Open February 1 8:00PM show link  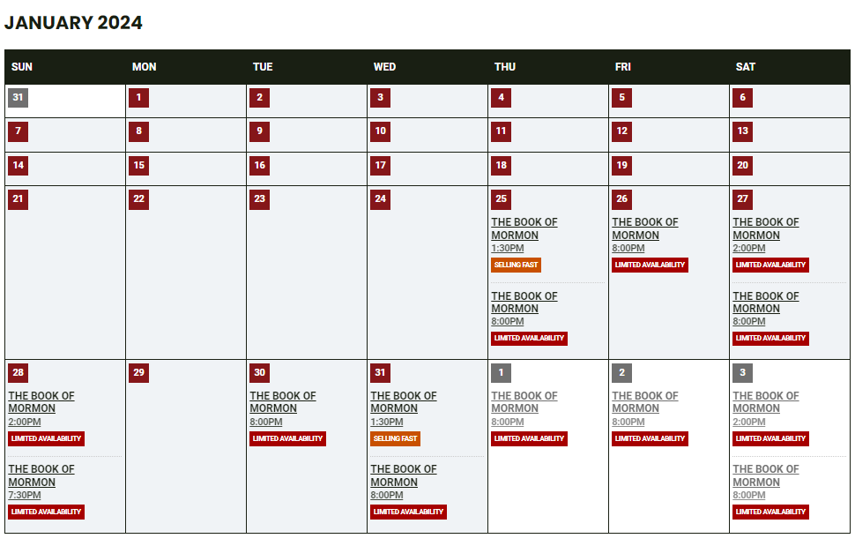tap(524, 402)
